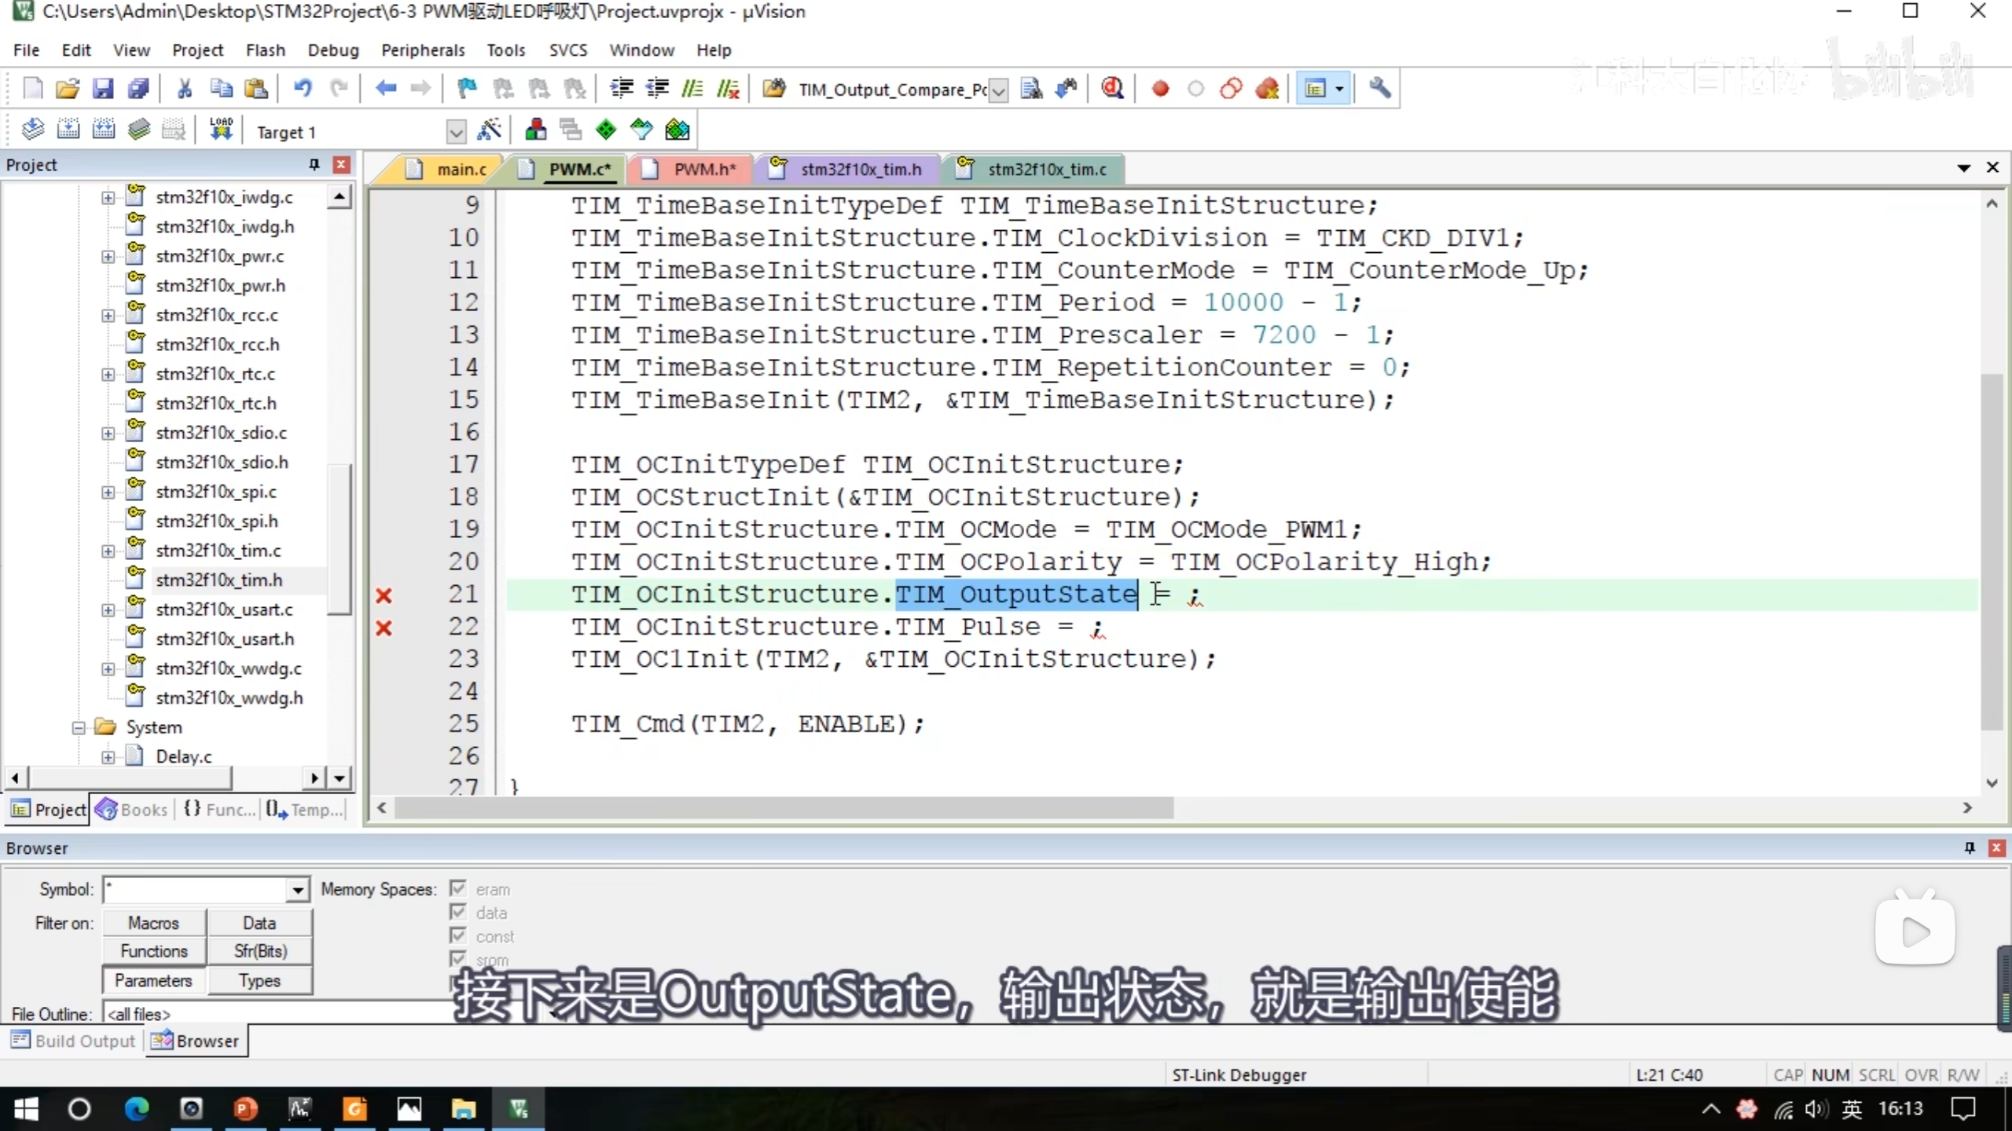Toggle the data memory space checkbox

click(458, 913)
